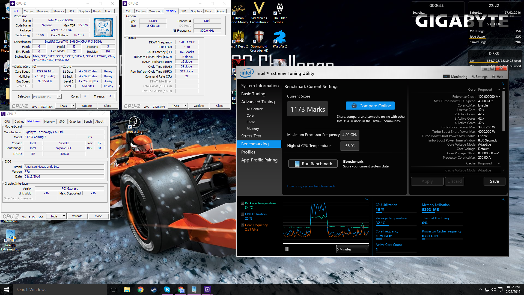Click Save in XTU settings panel
Viewport: 524px width, 295px height.
[x=494, y=181]
